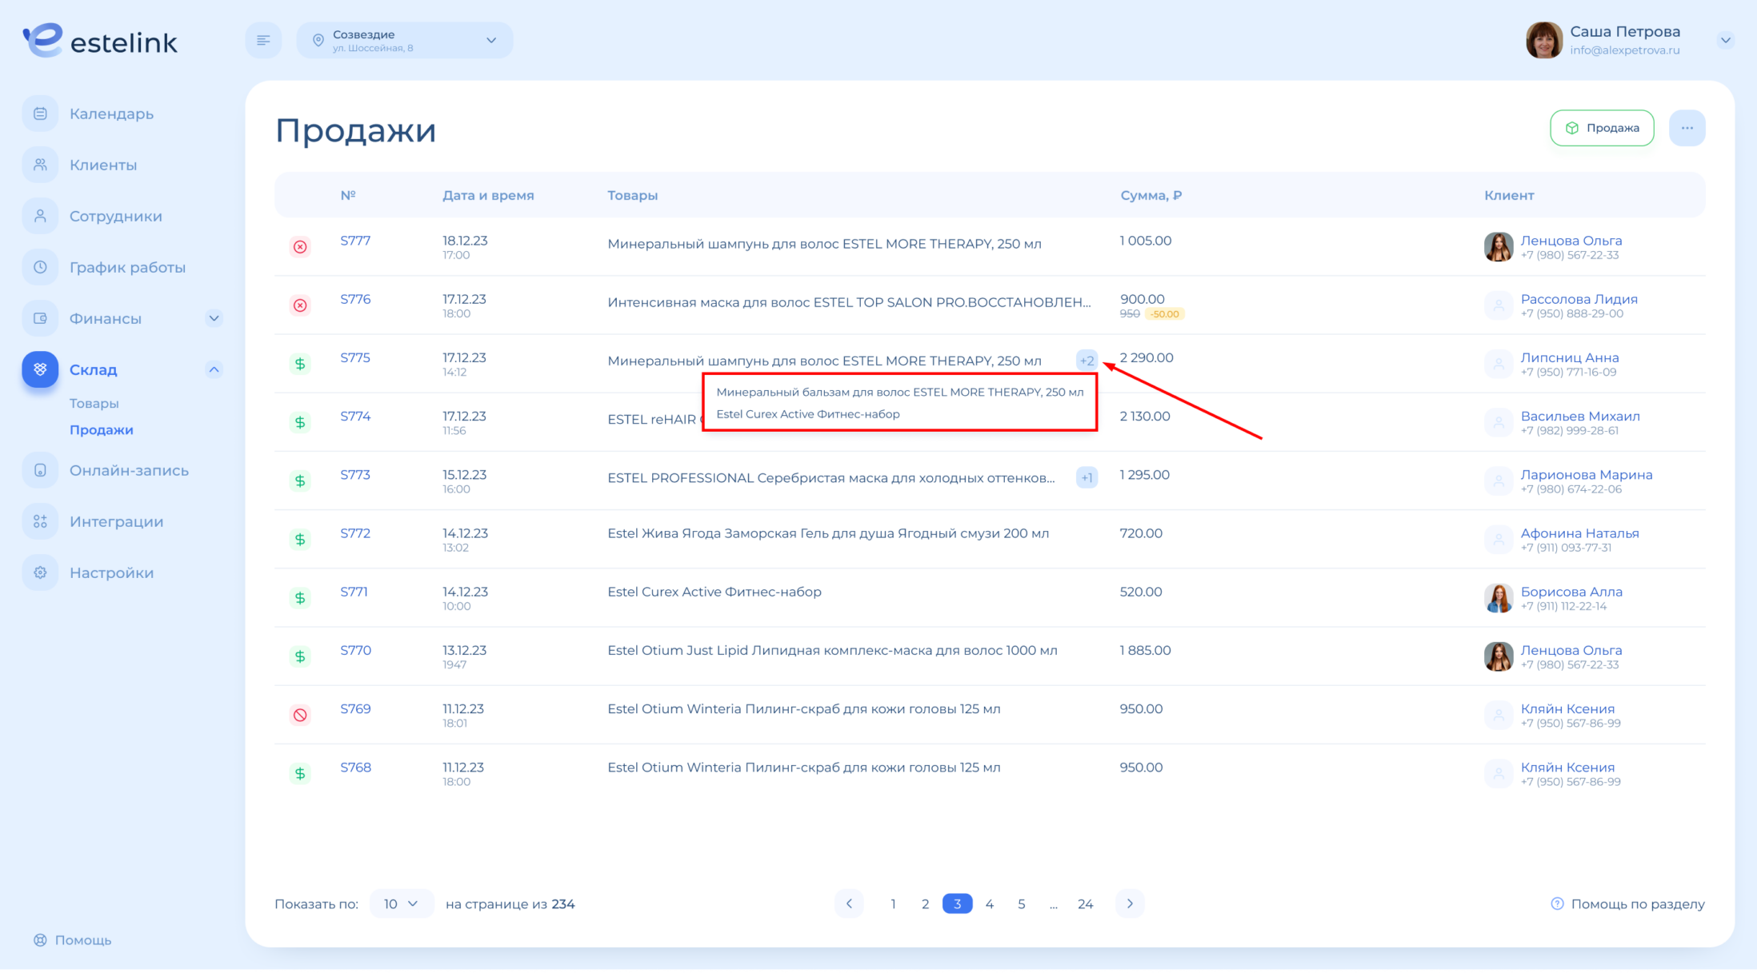Click the +1 items badge on S773
The width and height of the screenshot is (1757, 973).
coord(1087,478)
